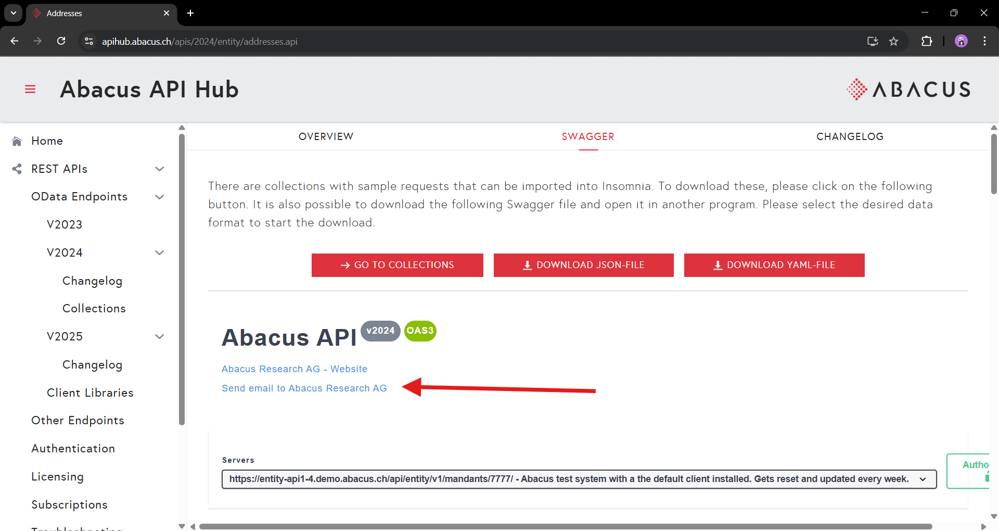Open Changelog under V2025
This screenshot has width=999, height=531.
click(92, 365)
